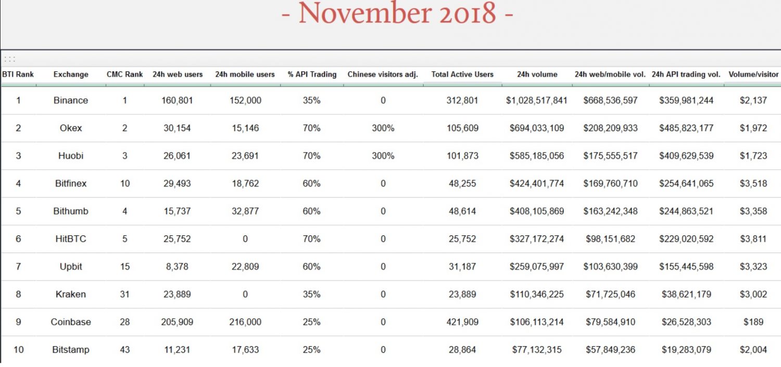Select Binance's $1,028,517,841 volume cell
Image resolution: width=781 pixels, height=367 pixels.
coord(537,100)
